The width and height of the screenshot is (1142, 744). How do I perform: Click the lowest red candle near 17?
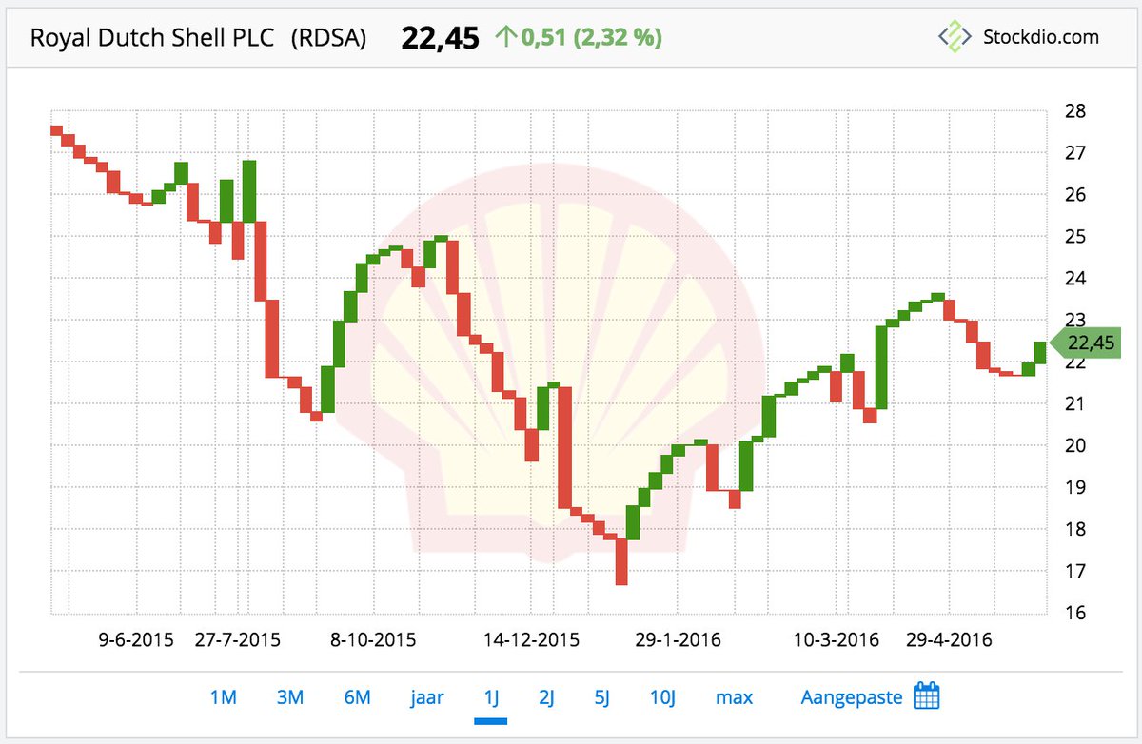click(x=621, y=561)
